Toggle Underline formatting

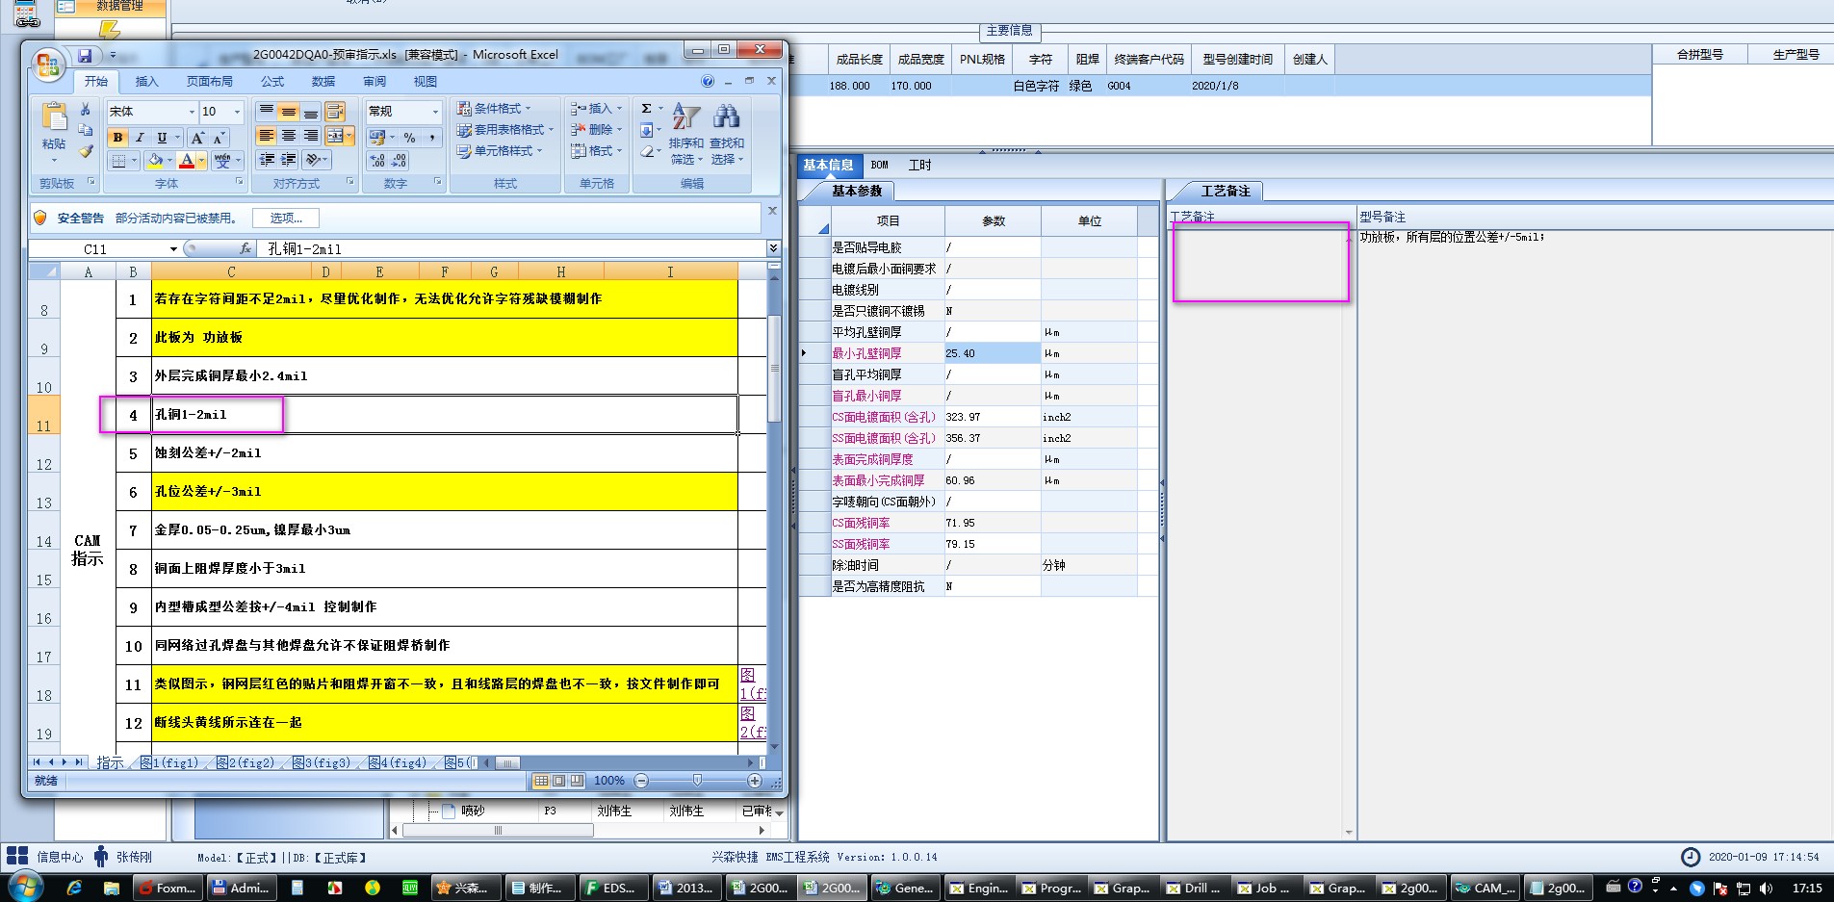pyautogui.click(x=162, y=138)
